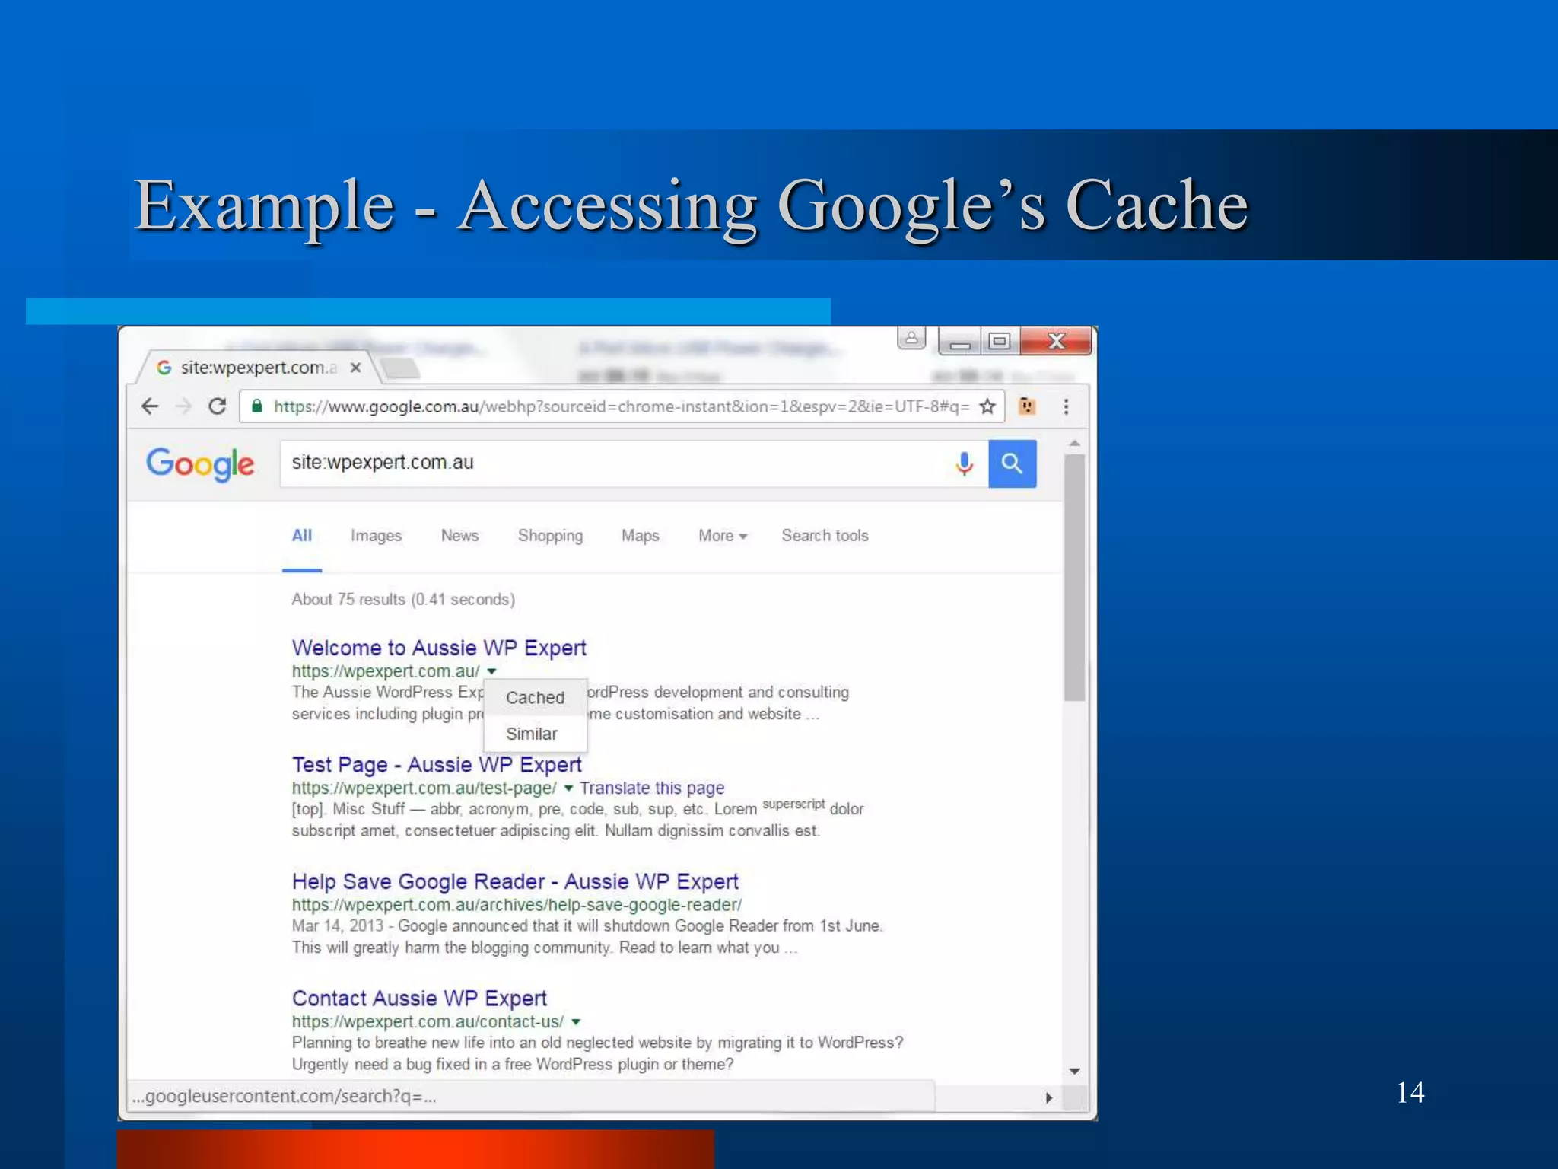Minimize the Chrome window

(x=959, y=342)
